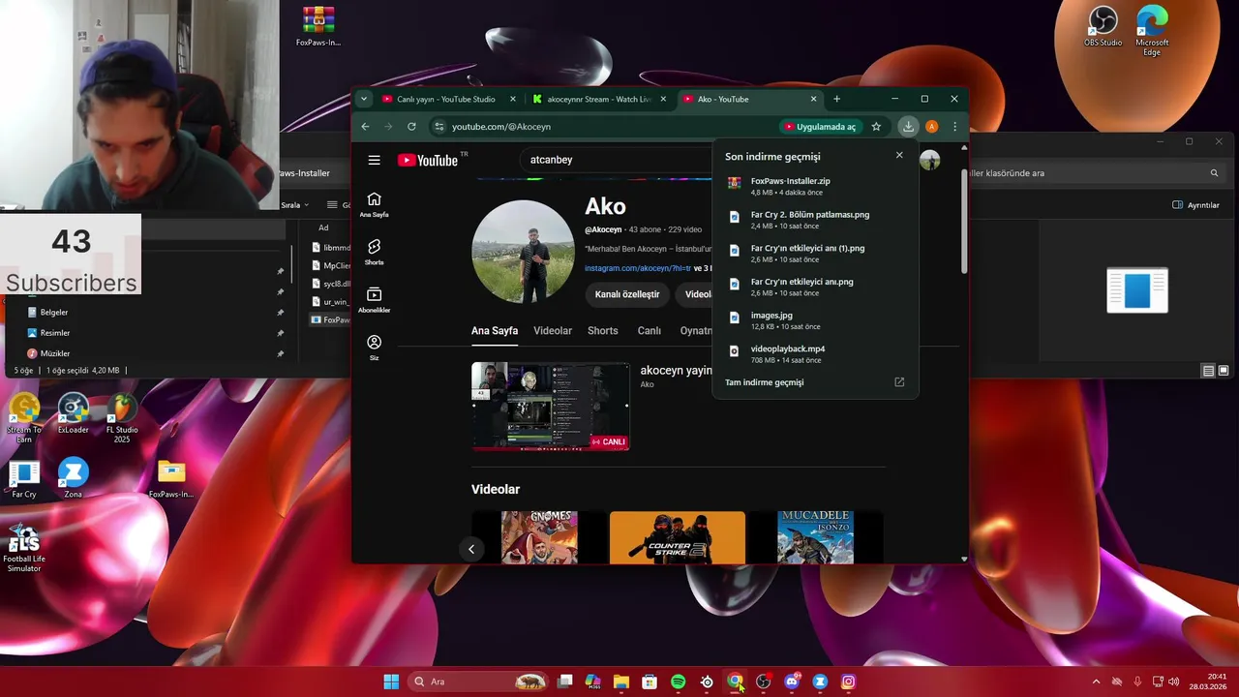This screenshot has height=697, width=1239.
Task: Select Belgeler in Explorer sidebar
Action: (54, 313)
